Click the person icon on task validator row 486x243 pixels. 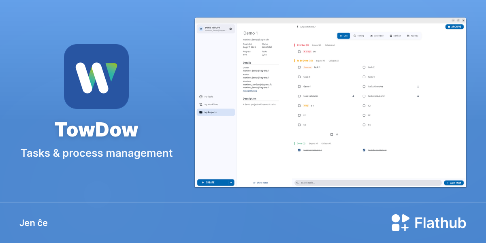click(353, 96)
